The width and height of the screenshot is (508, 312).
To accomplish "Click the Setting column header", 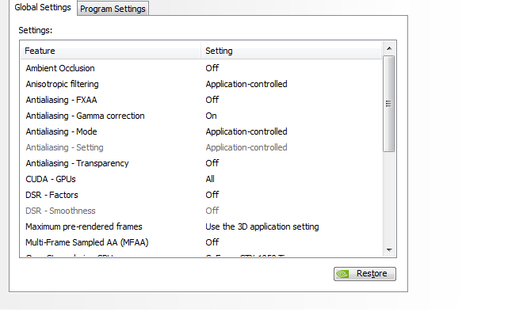I will 291,51.
